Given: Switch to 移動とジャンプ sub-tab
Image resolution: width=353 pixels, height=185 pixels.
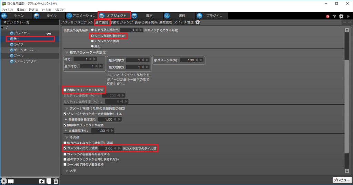Looking at the screenshot, I should click(x=122, y=22).
